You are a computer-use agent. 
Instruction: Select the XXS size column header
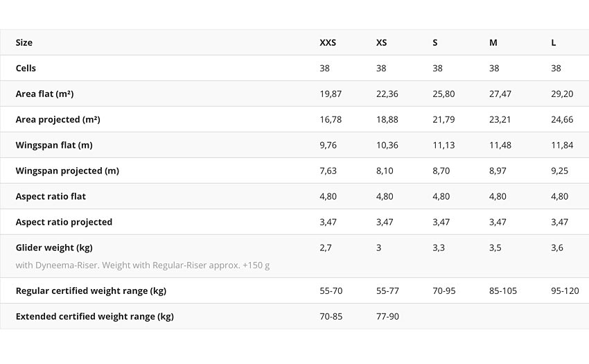coord(328,42)
